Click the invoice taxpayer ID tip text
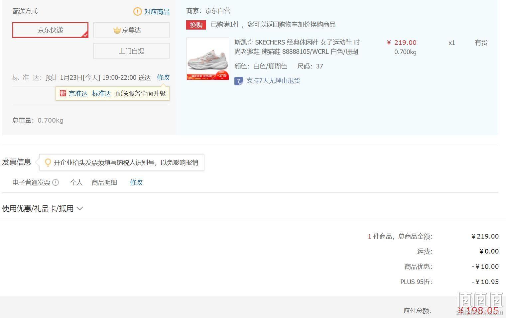 point(126,162)
